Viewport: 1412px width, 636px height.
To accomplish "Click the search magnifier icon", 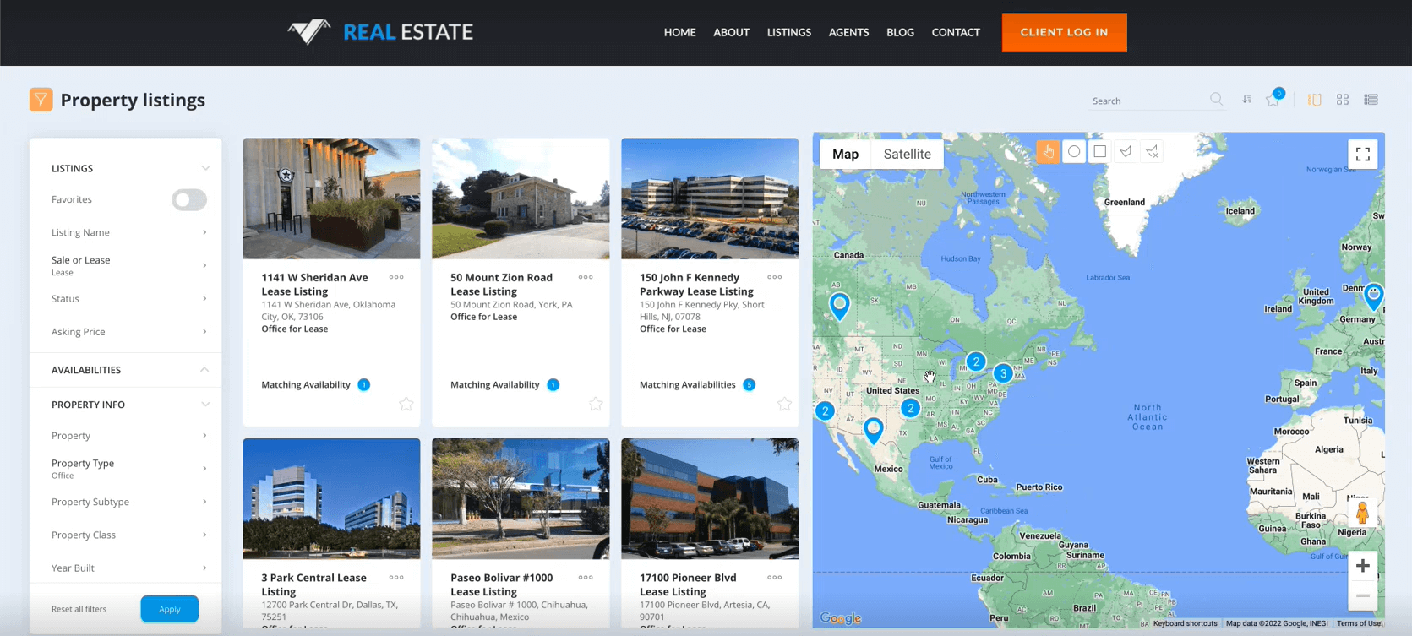I will 1216,100.
